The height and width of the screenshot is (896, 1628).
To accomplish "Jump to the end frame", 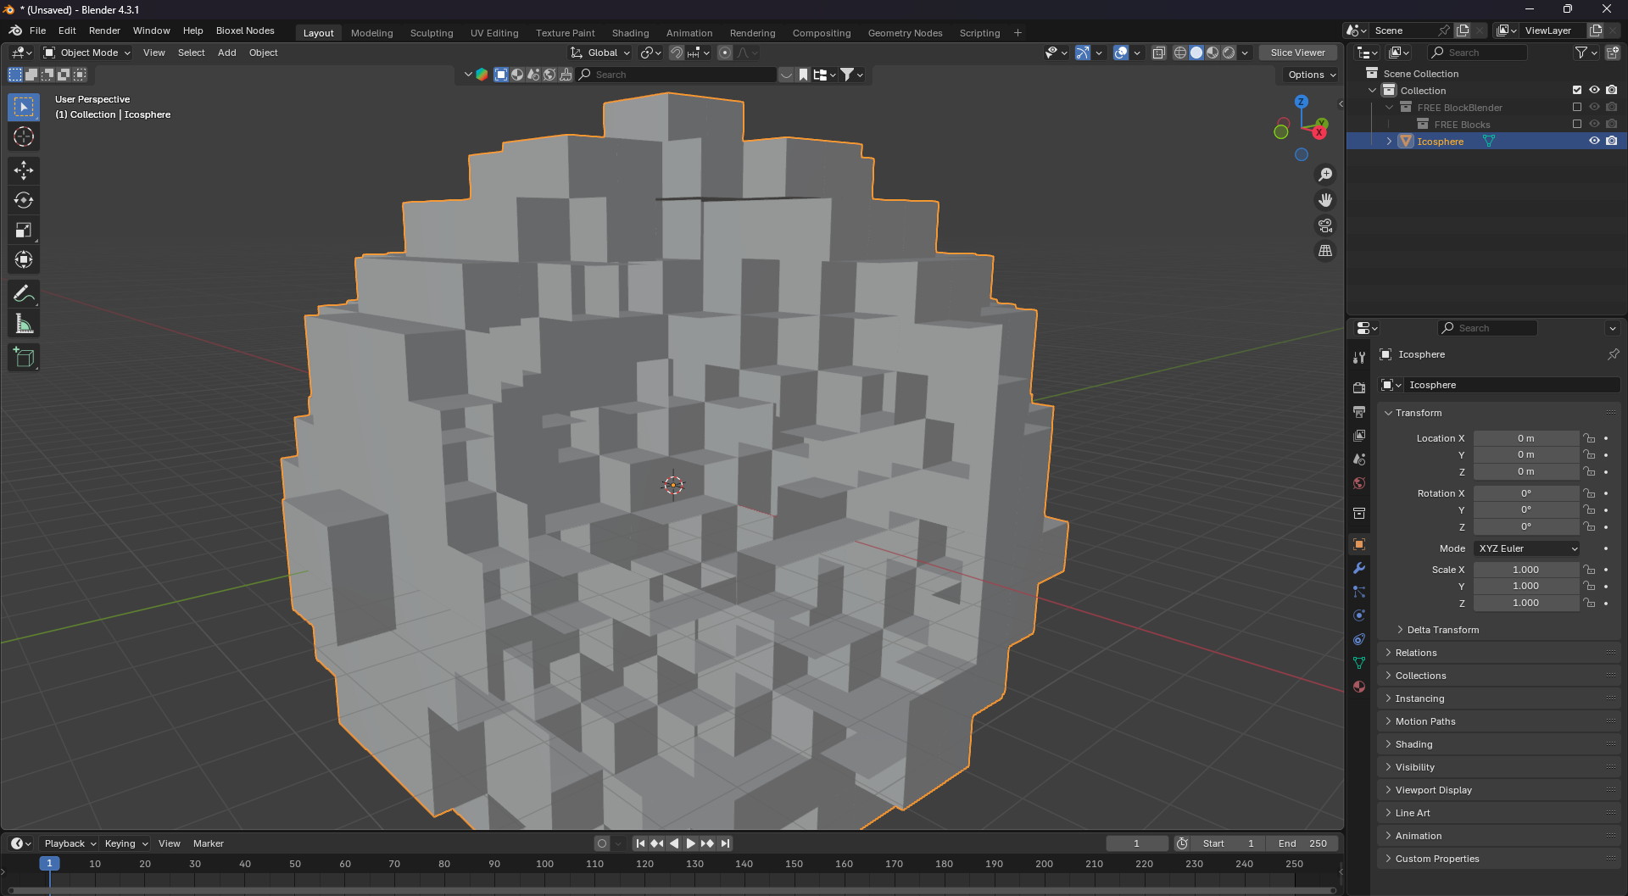I will pos(725,843).
